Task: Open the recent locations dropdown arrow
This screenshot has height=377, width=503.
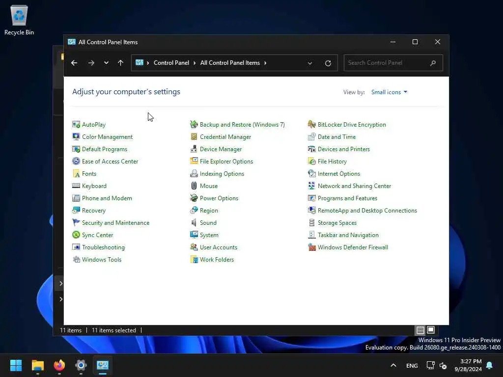Action: coord(106,63)
